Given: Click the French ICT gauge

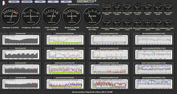Looking at the screenshot, I should pyautogui.click(x=107, y=22).
